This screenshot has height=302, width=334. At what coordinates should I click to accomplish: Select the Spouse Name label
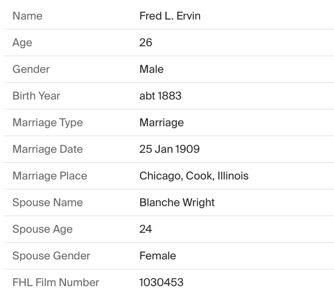47,203
